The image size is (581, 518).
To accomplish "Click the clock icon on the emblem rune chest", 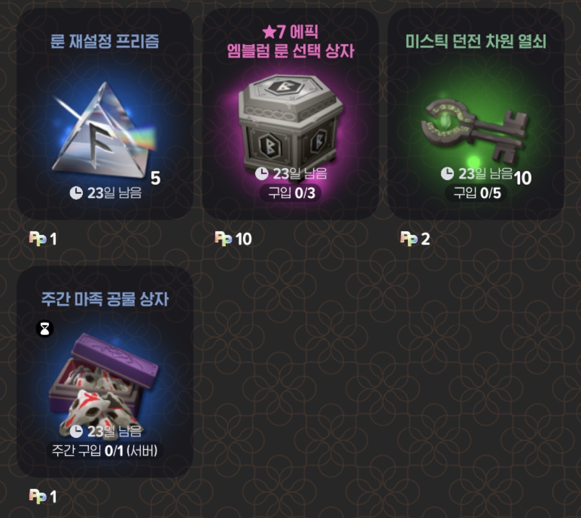I will coord(262,173).
